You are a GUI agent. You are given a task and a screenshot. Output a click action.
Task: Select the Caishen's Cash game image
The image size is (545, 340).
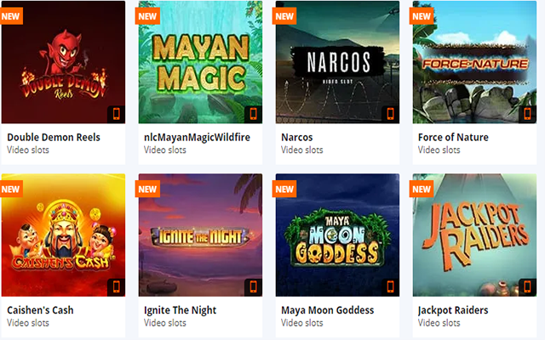[x=63, y=235]
